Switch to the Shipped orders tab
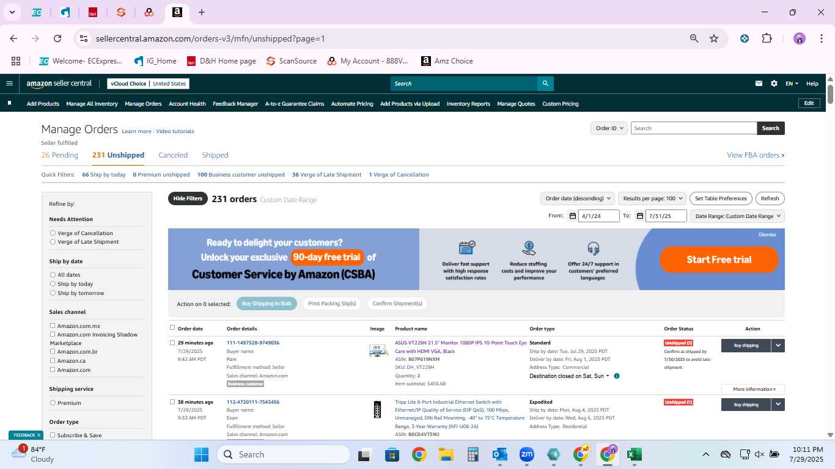 (x=215, y=155)
